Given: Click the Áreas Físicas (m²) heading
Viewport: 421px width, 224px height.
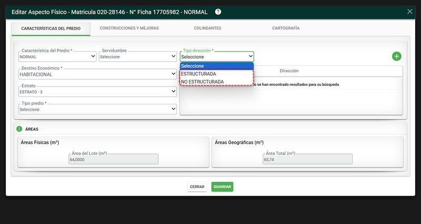Looking at the screenshot, I should coord(40,142).
